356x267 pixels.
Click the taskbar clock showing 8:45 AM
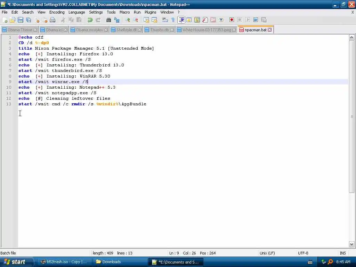(343, 262)
